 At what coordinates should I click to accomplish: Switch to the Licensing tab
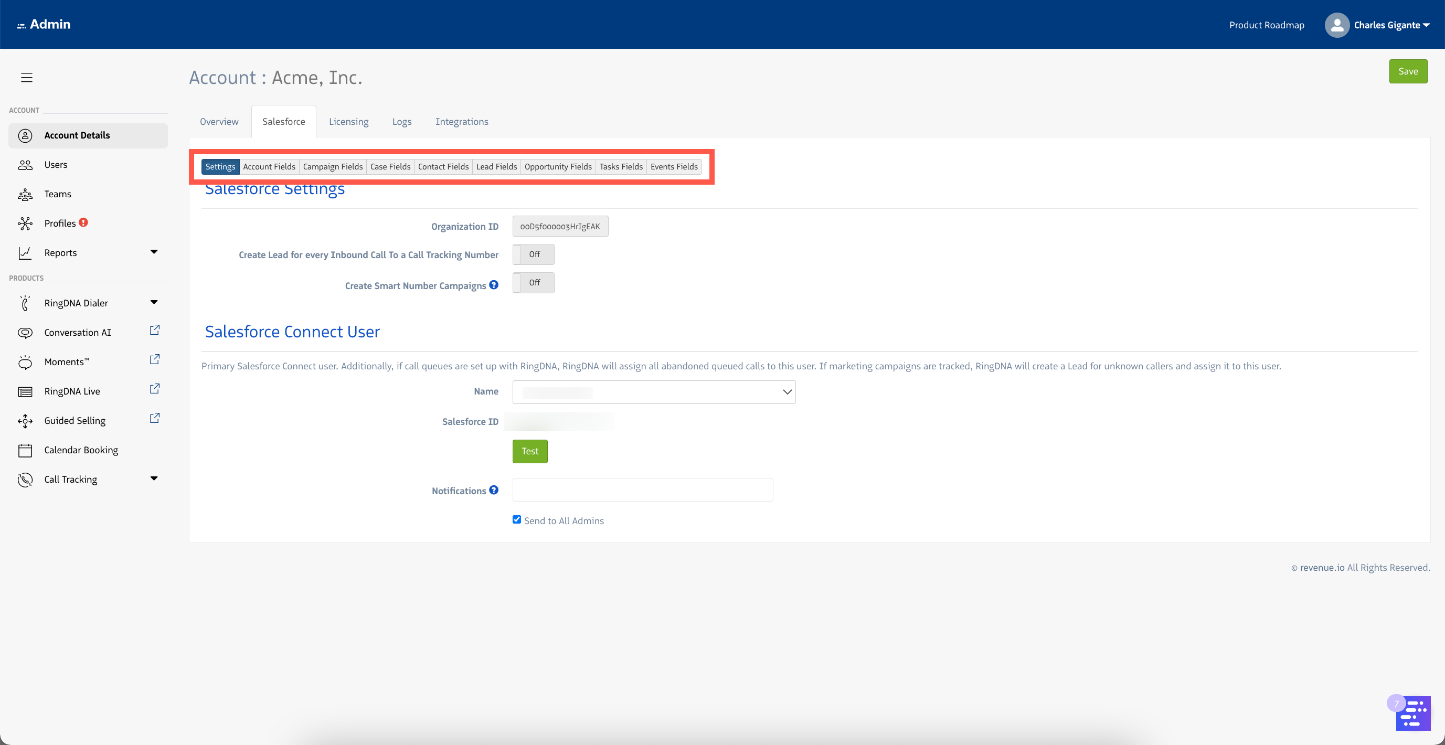point(348,122)
